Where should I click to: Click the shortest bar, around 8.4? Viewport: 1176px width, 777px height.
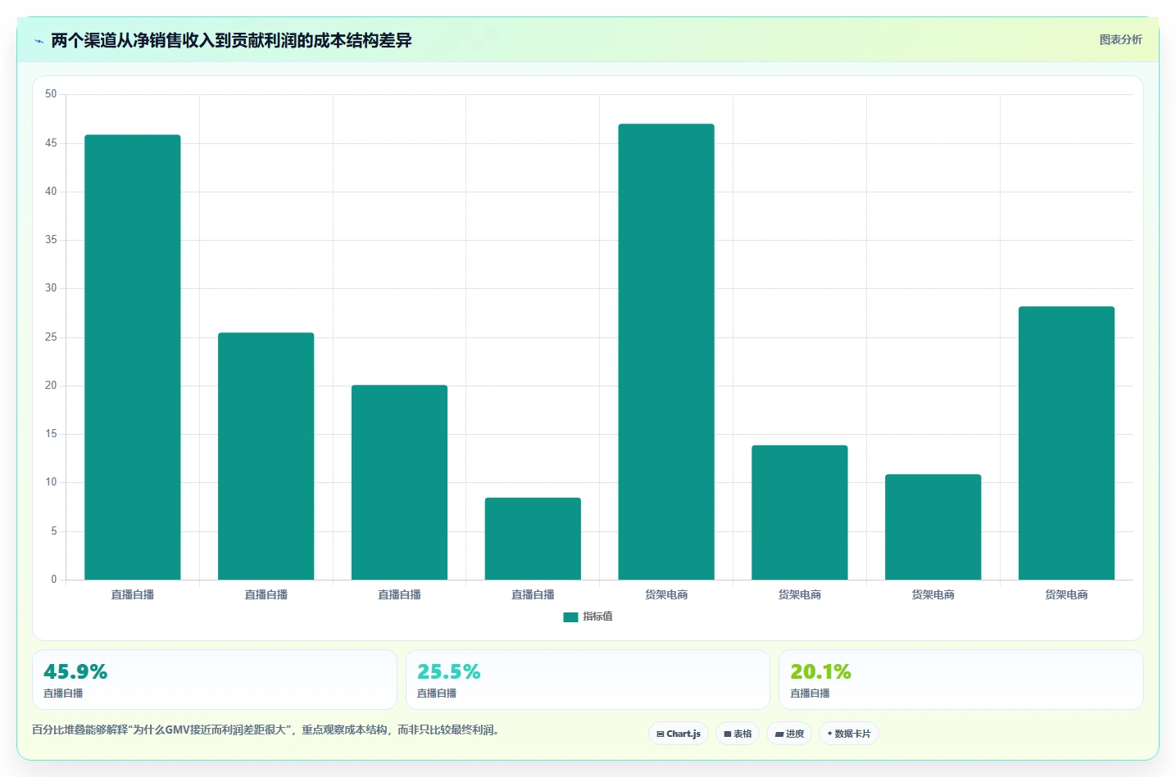533,539
